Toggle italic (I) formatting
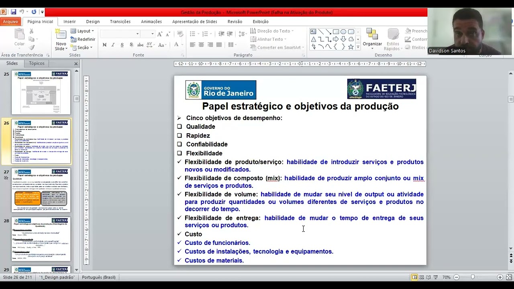The width and height of the screenshot is (514, 289). [113, 45]
